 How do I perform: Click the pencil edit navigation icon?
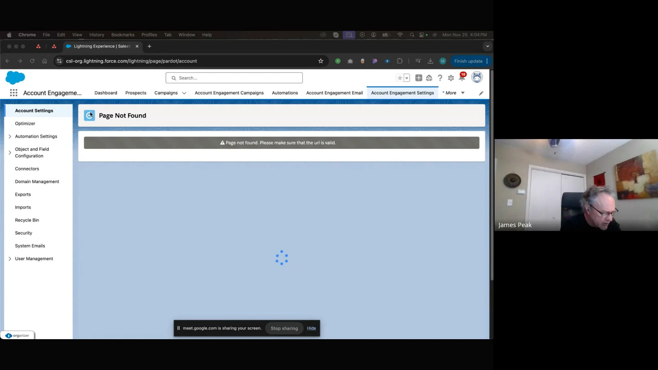click(481, 93)
